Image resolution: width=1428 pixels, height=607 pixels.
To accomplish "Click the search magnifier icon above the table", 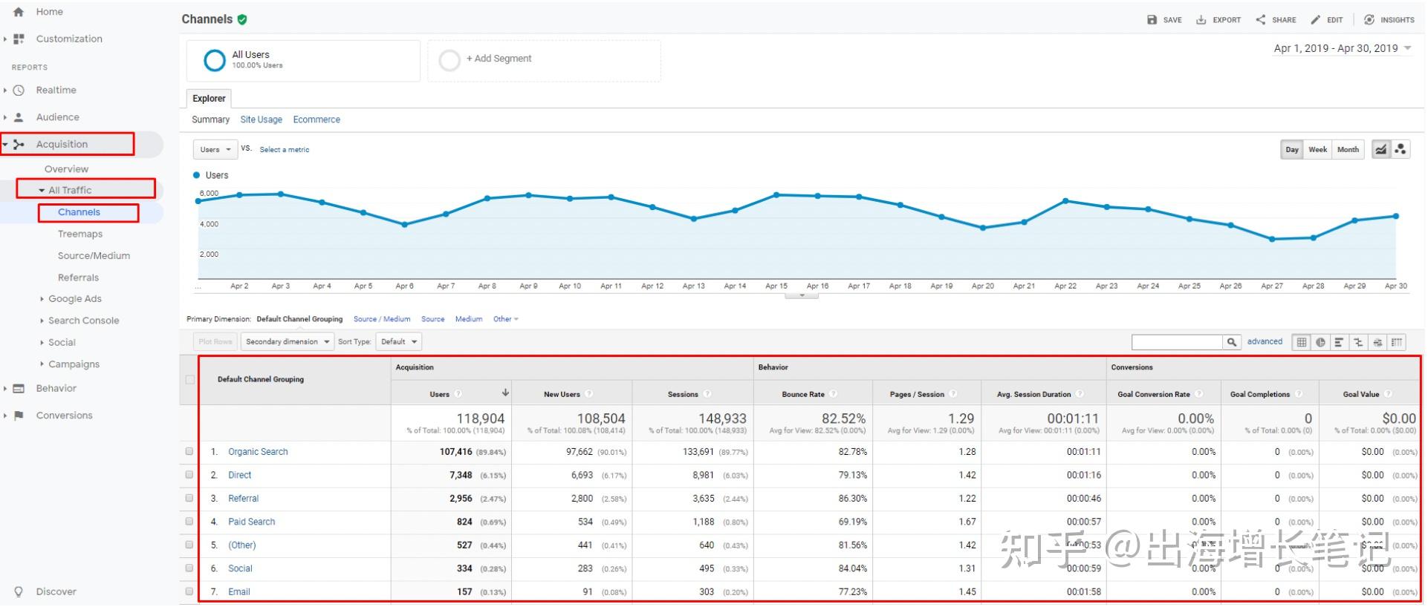I will pos(1232,342).
